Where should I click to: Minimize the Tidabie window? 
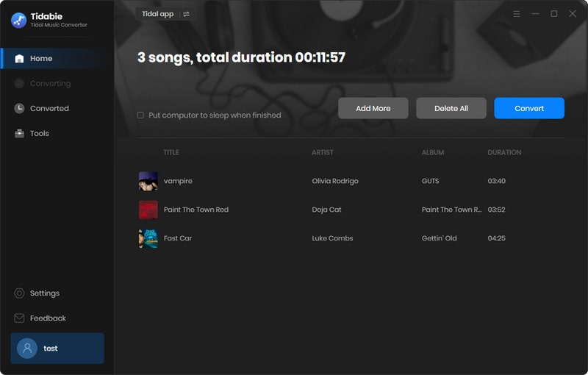(535, 14)
